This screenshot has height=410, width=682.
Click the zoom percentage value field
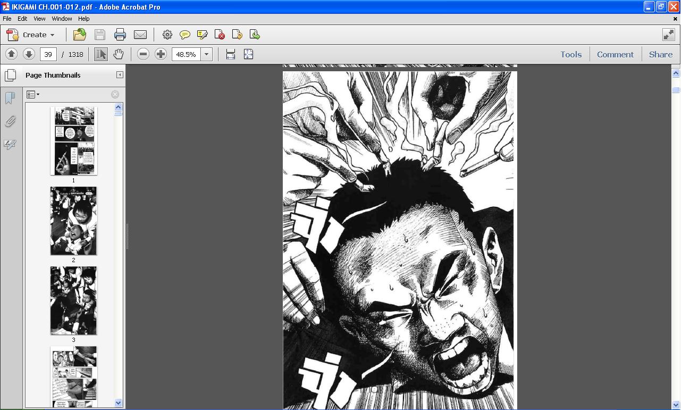[x=186, y=54]
